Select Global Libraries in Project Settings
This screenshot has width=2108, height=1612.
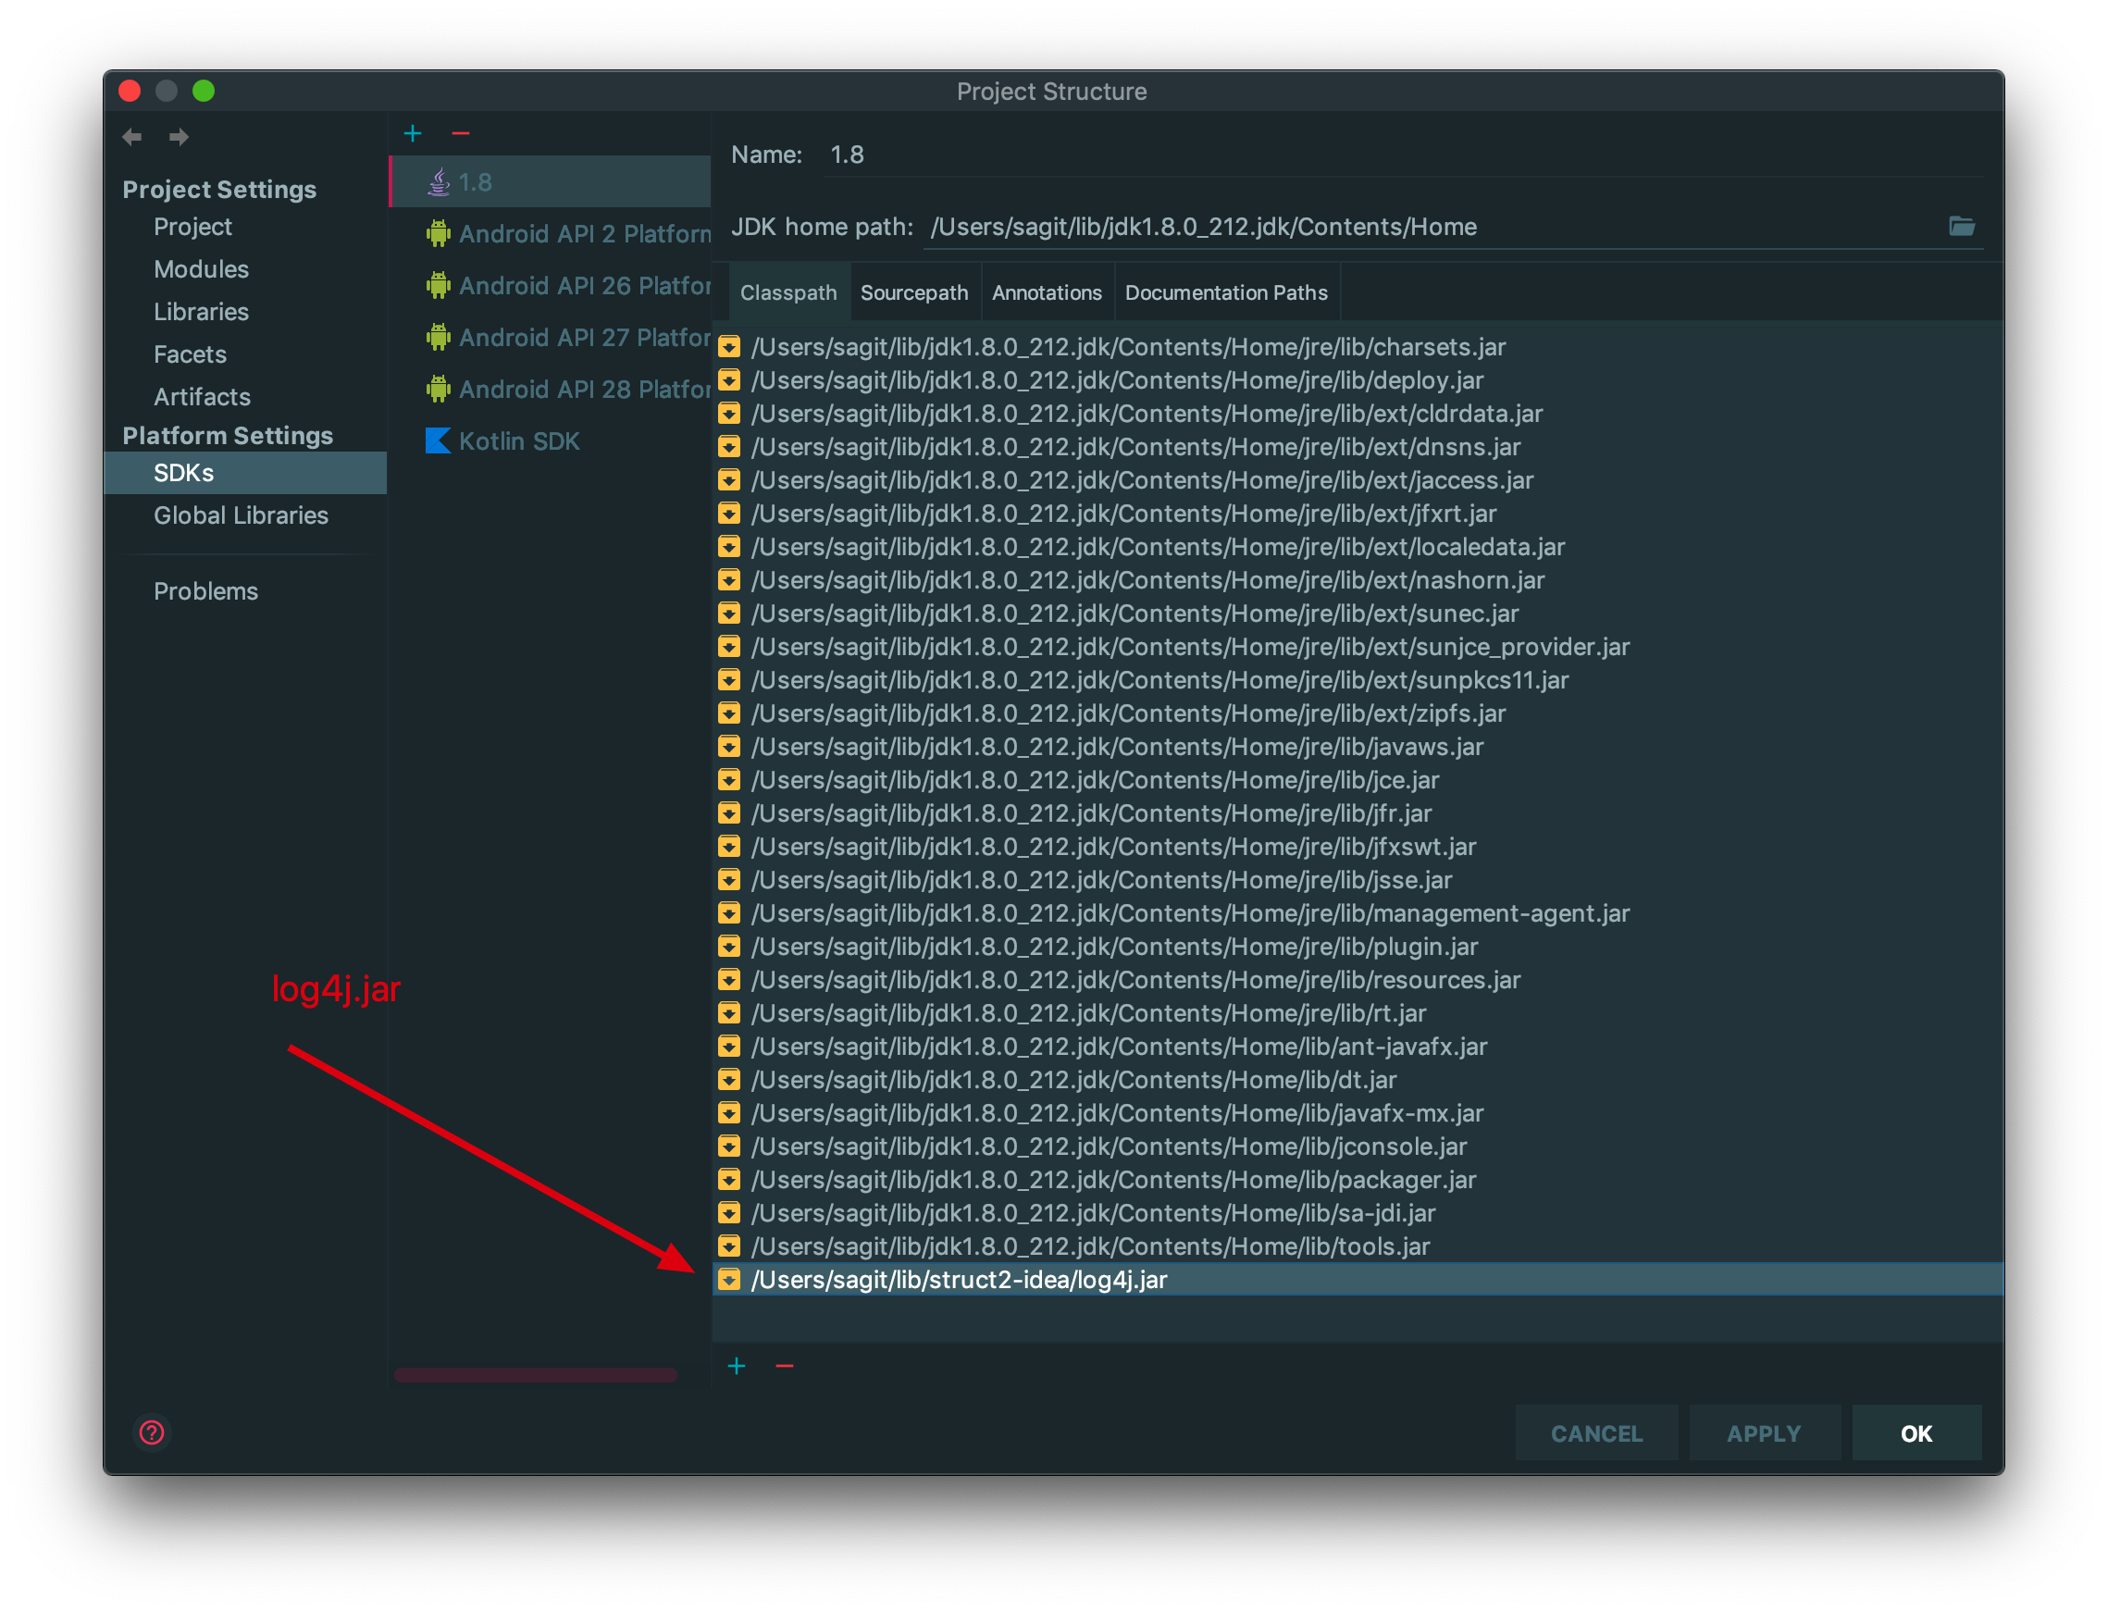coord(242,515)
